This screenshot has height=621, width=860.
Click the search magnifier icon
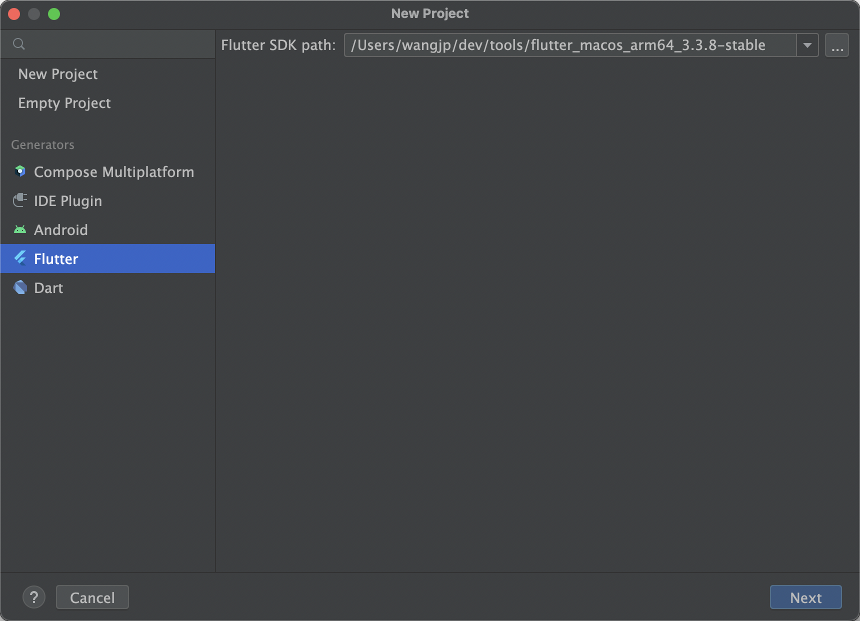19,44
